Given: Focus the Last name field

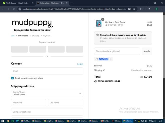Looking at the screenshot, I should [x=65, y=102].
